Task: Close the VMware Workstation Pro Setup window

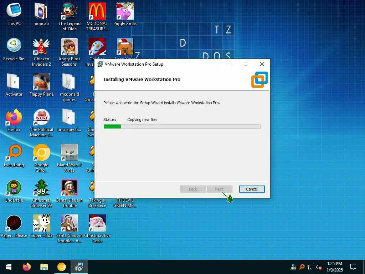Action: 262,64
